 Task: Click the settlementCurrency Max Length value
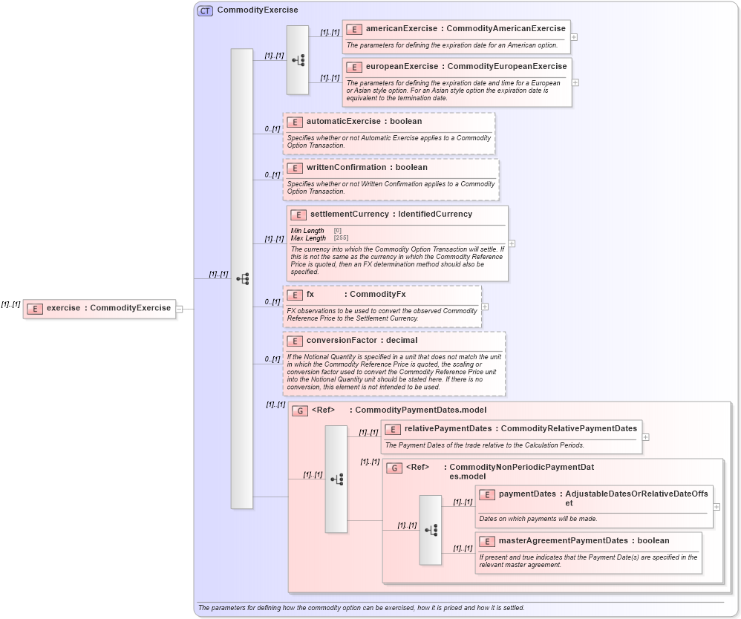pyautogui.click(x=341, y=238)
